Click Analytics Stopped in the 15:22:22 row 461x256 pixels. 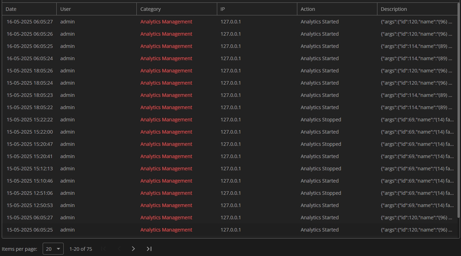click(321, 120)
